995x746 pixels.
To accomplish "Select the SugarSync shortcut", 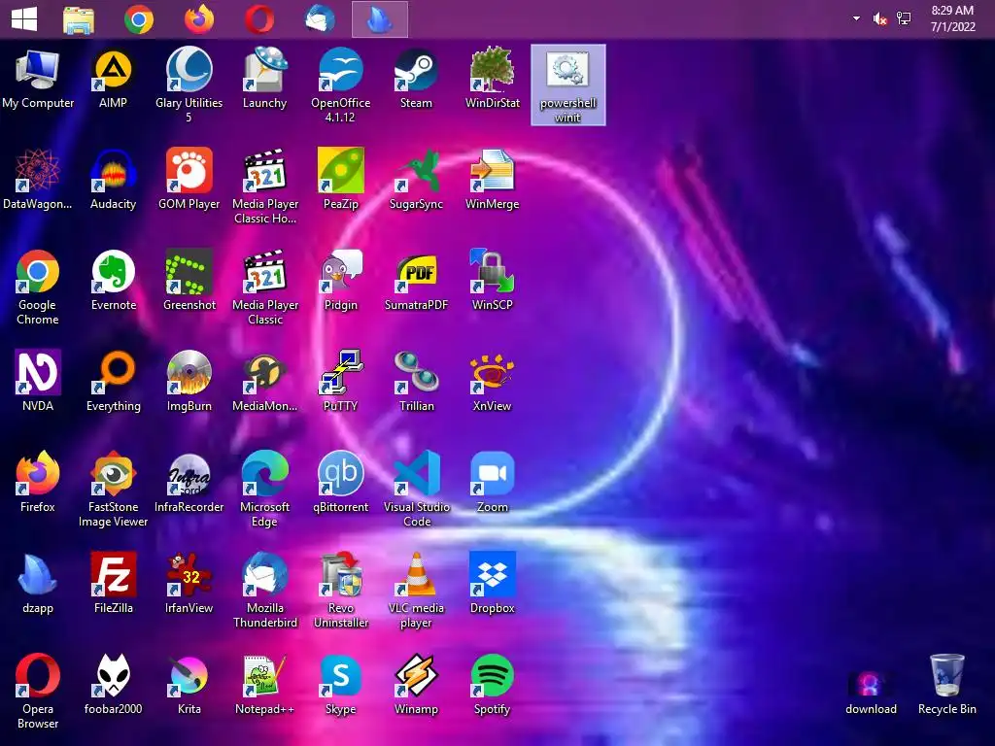I will (416, 180).
